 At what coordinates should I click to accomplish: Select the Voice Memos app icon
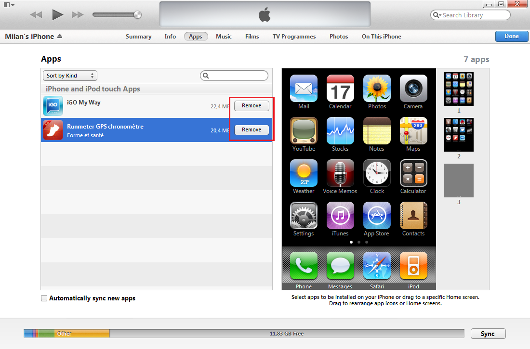click(340, 173)
